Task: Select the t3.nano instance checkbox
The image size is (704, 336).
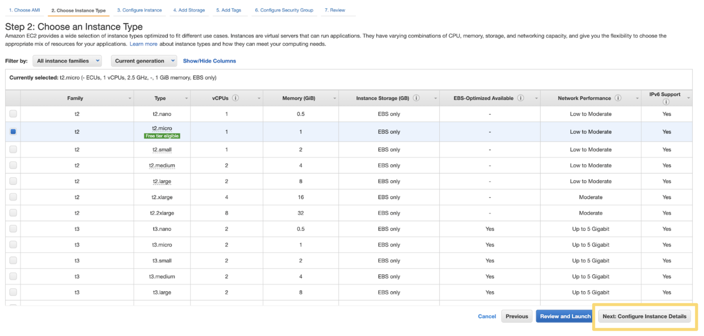Action: click(13, 229)
